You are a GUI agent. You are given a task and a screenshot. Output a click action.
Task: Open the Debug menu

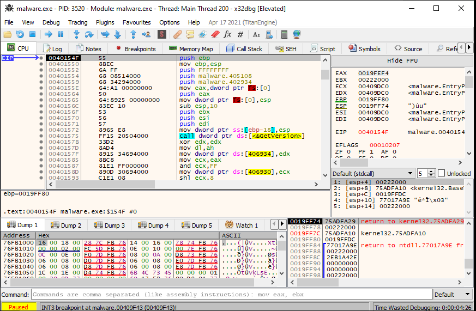[51, 22]
